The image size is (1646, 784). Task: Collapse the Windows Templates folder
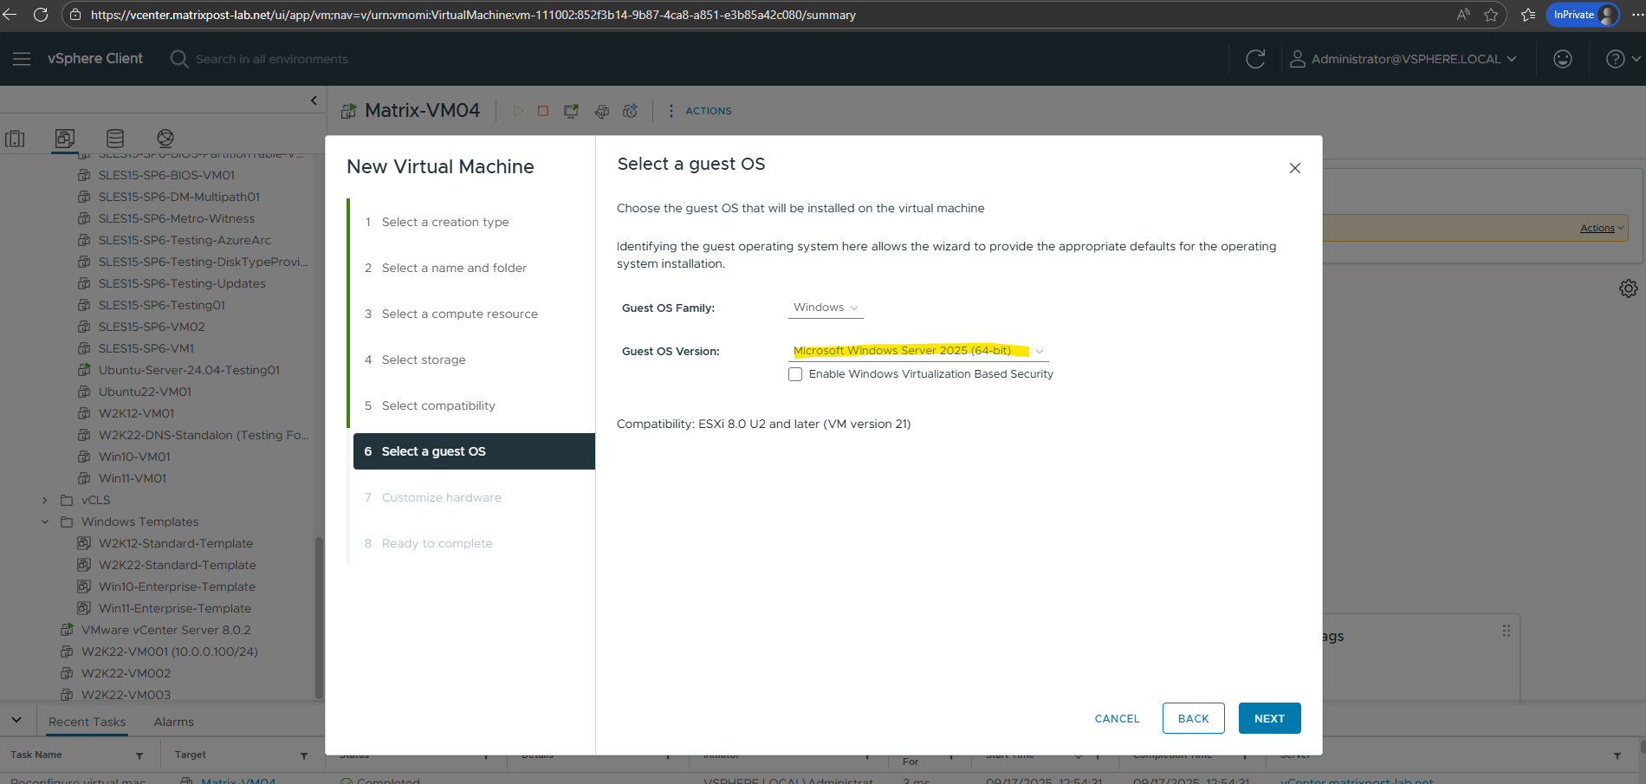45,522
